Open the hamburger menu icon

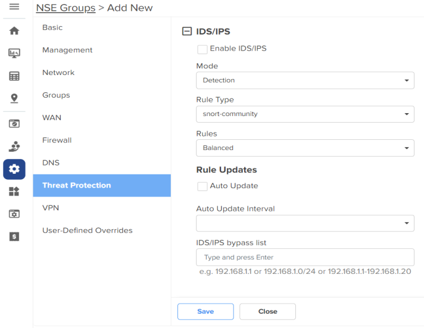click(14, 7)
